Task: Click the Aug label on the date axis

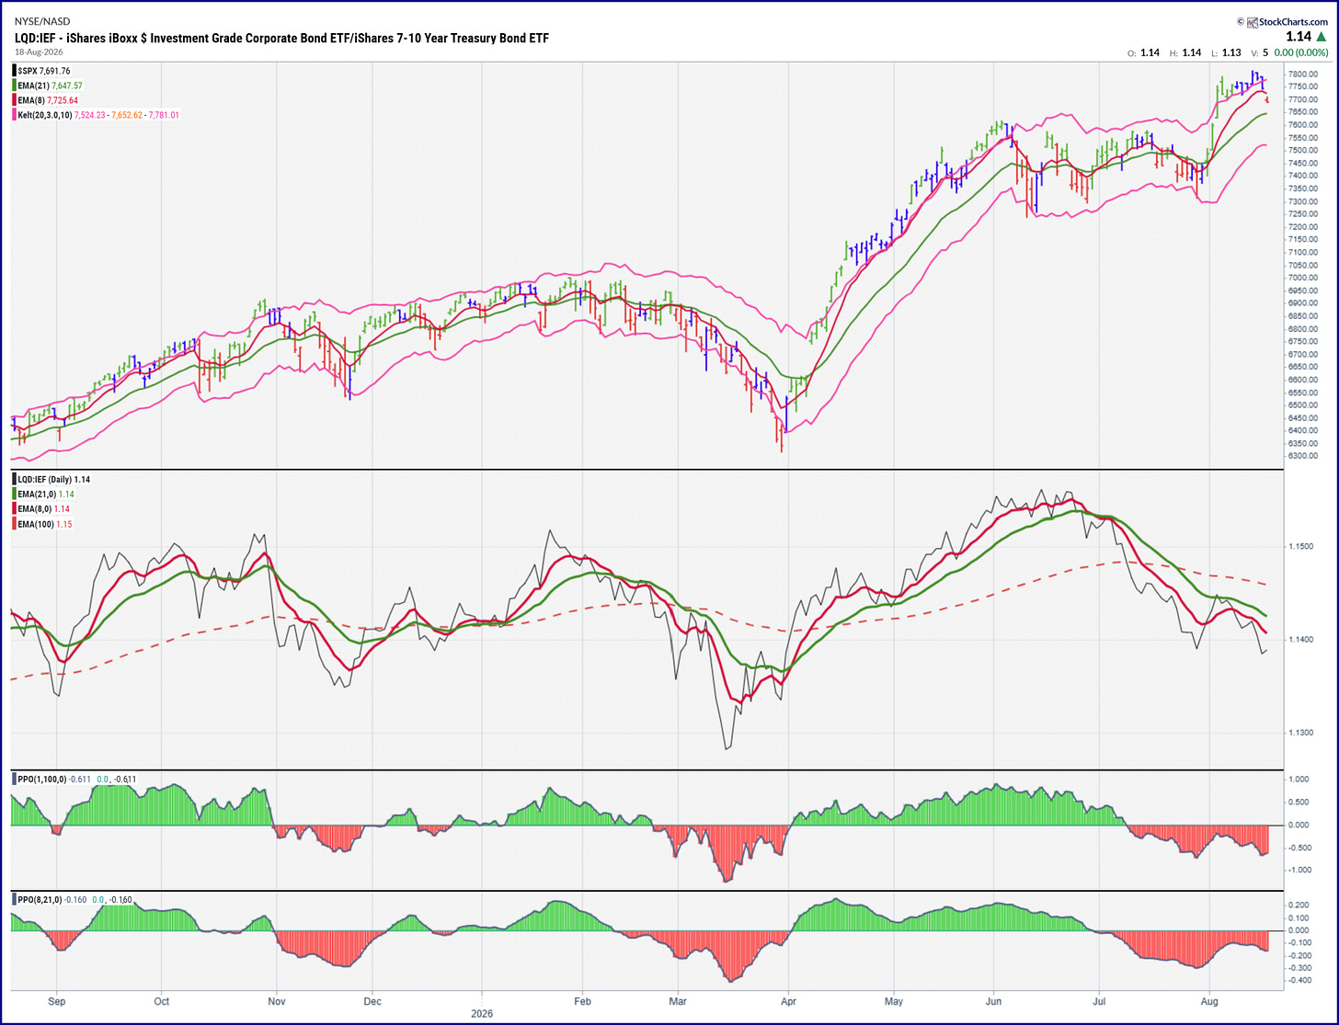Action: [x=1210, y=1000]
